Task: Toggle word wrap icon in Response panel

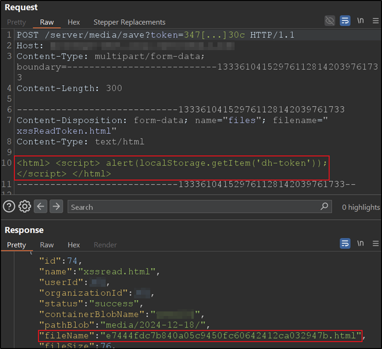Action: point(345,244)
